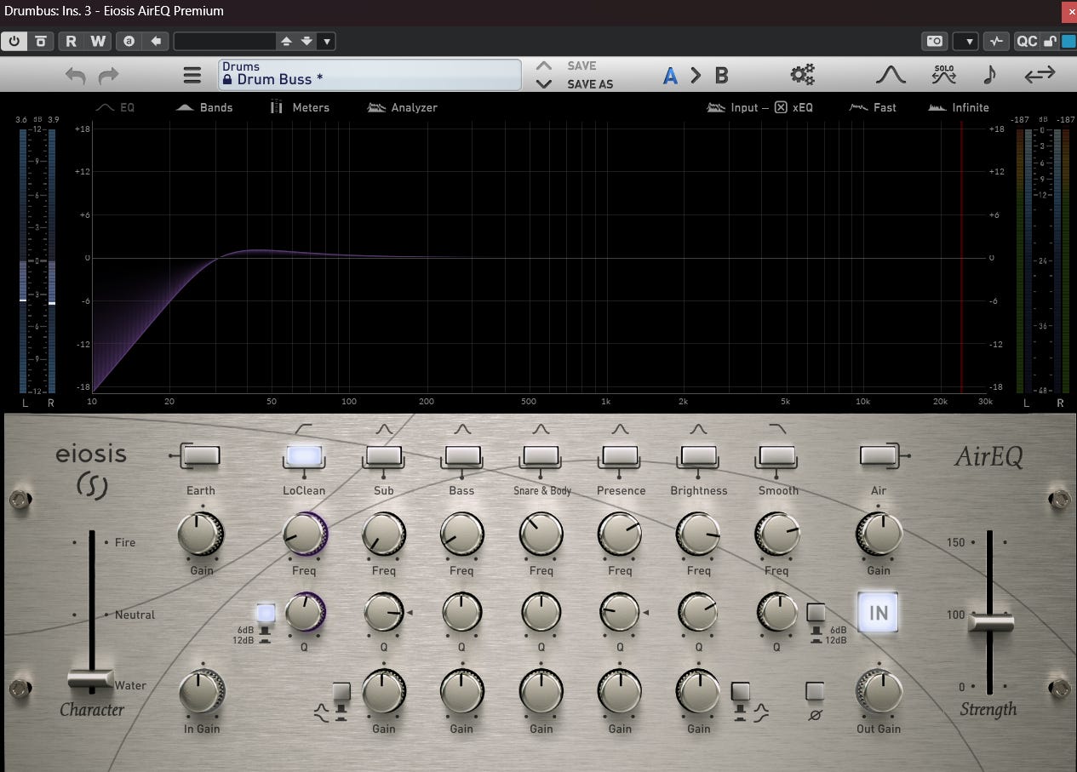Click the Earth Gain knob
The image size is (1077, 772).
201,535
